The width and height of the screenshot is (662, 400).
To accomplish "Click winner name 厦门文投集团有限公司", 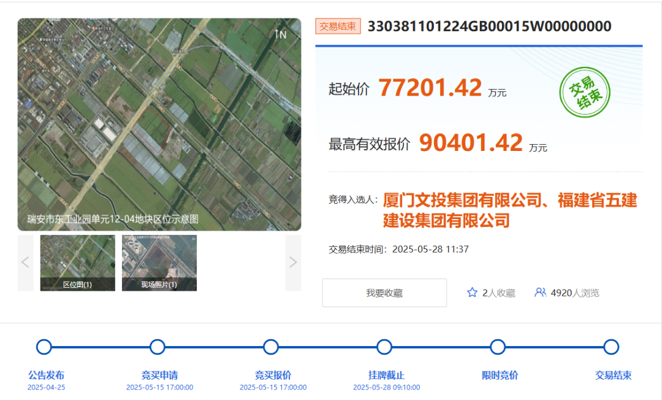I will (462, 200).
